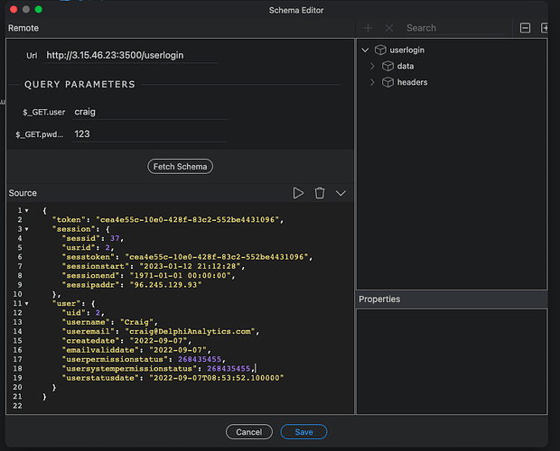Click line number 22 in the editor
560x451 pixels.
pyautogui.click(x=17, y=406)
